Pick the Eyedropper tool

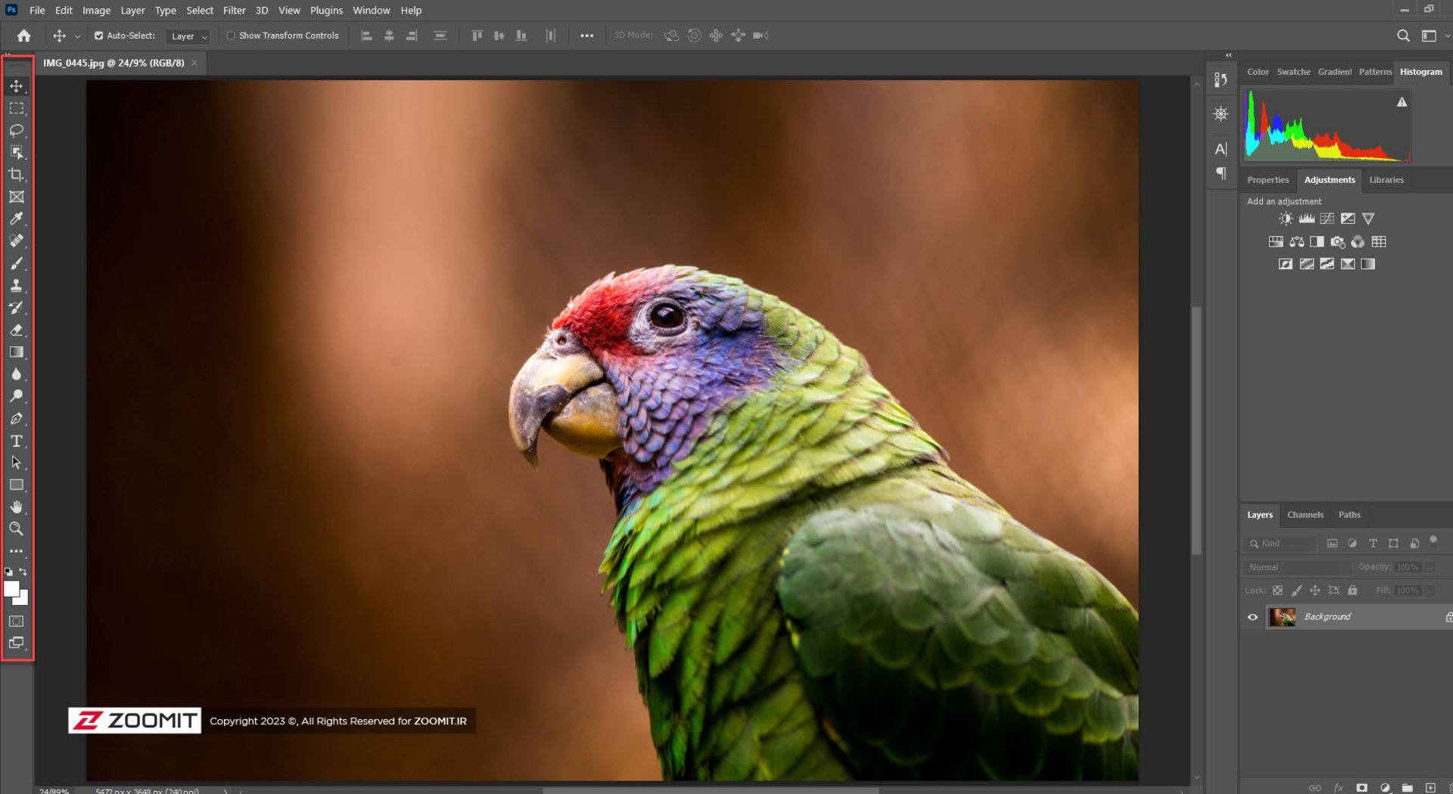tap(16, 219)
